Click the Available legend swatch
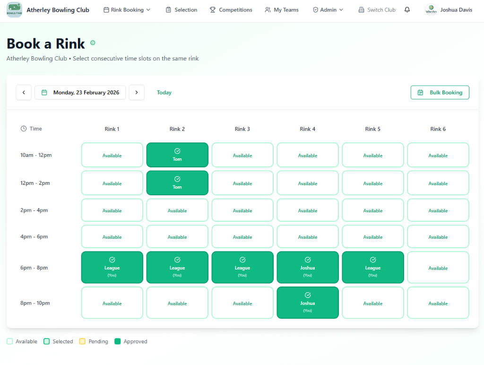The image size is (484, 365). coord(9,341)
